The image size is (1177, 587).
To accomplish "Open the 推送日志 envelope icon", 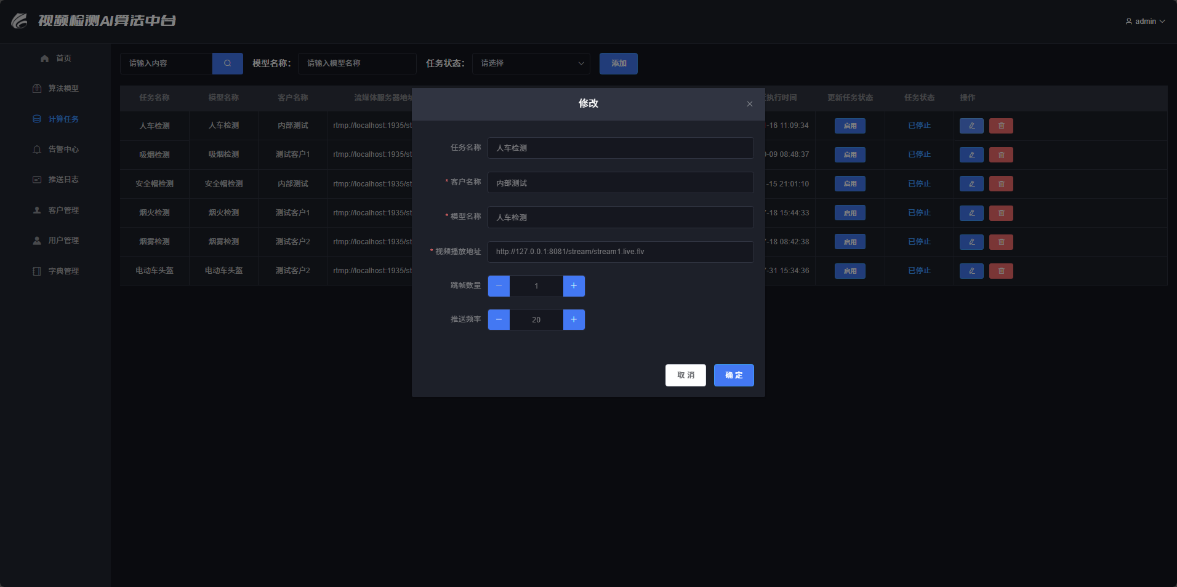I will pyautogui.click(x=37, y=179).
